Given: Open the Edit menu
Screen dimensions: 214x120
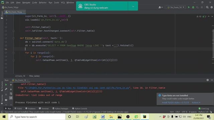Looking at the screenshot, I should click(12, 3).
